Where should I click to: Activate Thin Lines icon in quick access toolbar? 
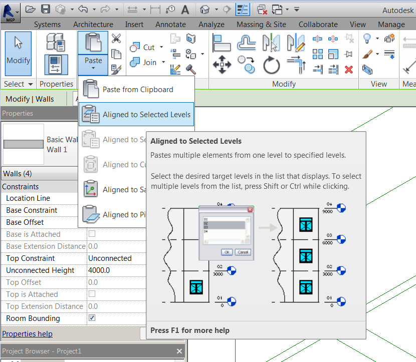click(x=243, y=10)
